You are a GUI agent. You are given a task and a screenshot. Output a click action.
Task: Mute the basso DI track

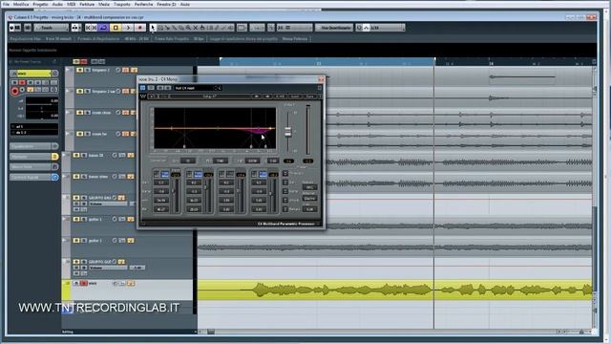pos(76,155)
